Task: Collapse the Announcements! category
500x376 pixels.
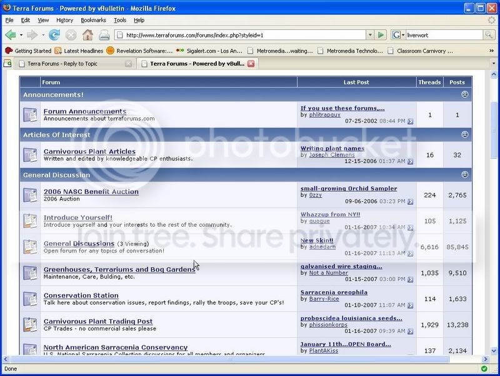Action: (465, 94)
